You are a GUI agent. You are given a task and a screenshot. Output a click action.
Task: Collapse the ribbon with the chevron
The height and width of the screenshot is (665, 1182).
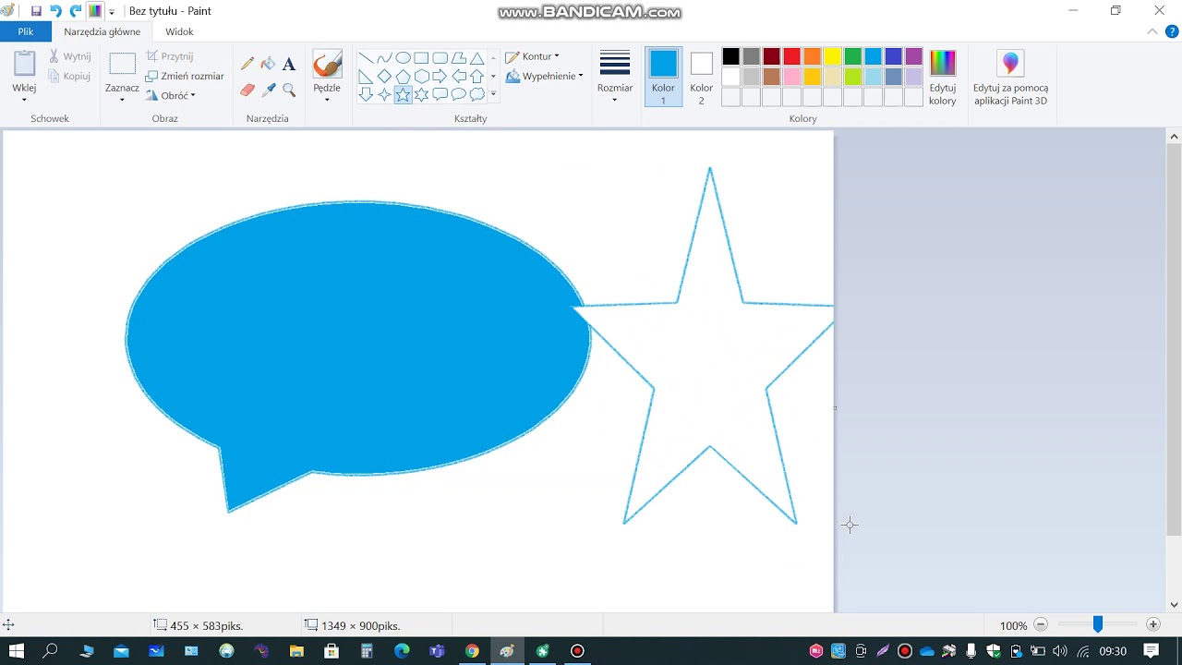tap(1152, 31)
